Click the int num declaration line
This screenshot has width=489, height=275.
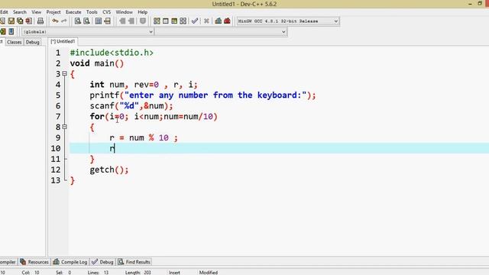tap(144, 85)
